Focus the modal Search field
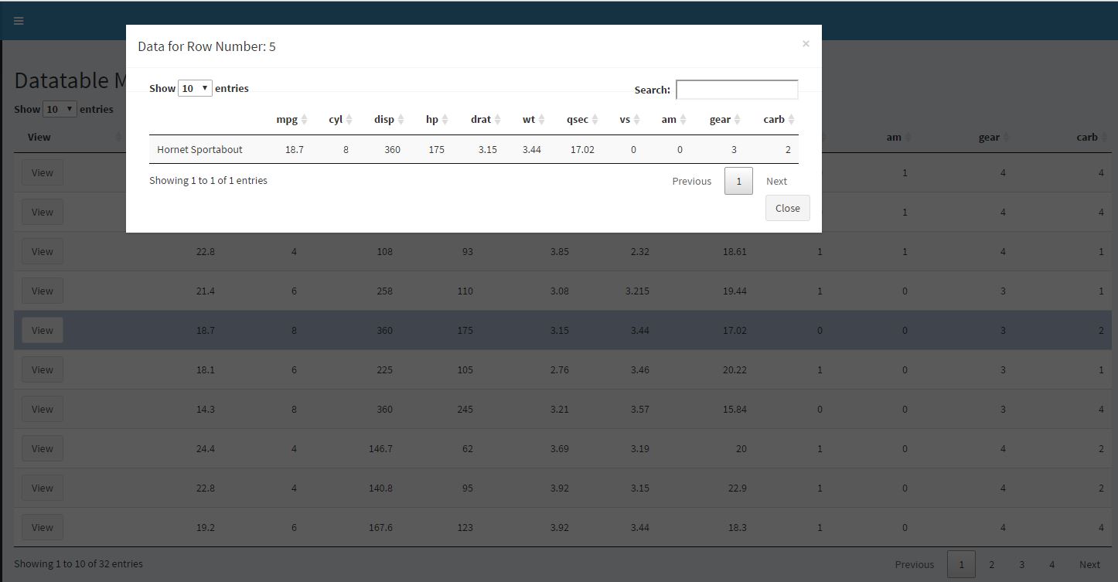Viewport: 1118px width, 582px height. (x=737, y=90)
